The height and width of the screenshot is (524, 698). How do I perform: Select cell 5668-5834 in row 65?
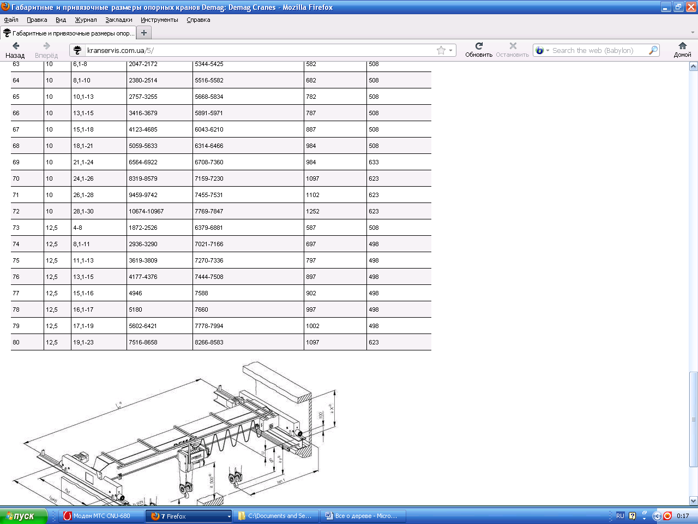coord(209,97)
